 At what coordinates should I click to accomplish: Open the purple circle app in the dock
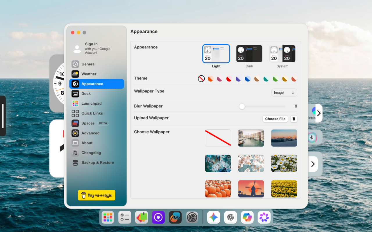coord(158,217)
